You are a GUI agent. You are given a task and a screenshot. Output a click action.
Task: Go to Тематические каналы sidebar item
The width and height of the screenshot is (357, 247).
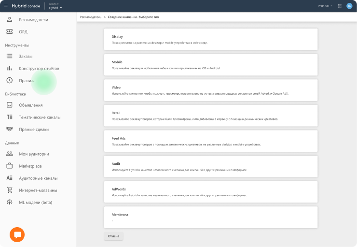40,117
